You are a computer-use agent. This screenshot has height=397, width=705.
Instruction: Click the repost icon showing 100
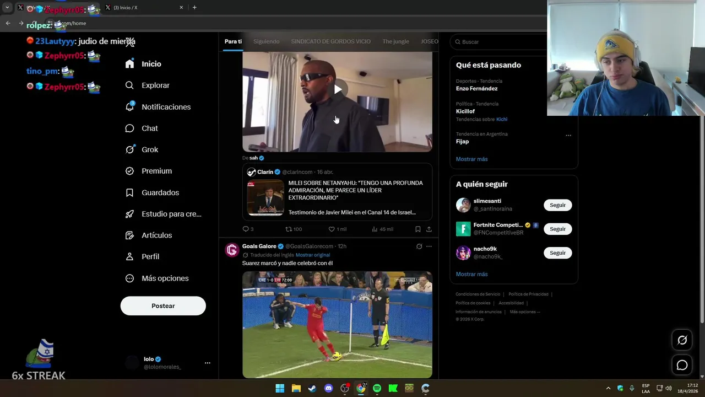tap(289, 229)
